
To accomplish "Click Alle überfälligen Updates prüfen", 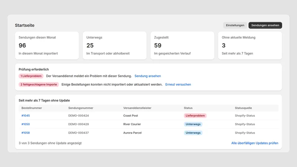I will 255,143.
